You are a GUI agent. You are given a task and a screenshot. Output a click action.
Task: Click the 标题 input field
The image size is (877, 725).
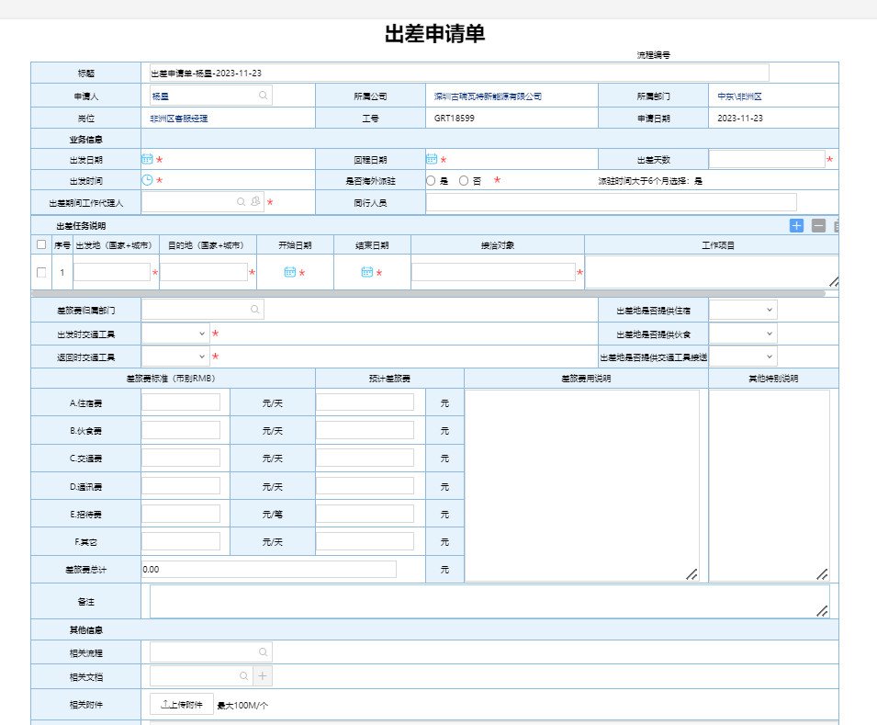pos(459,73)
